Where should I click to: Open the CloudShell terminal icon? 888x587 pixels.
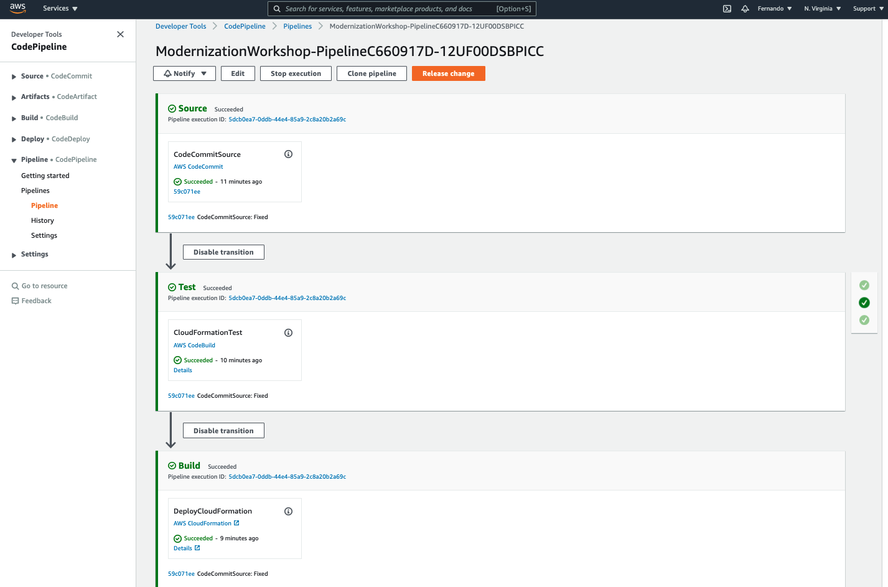(x=727, y=9)
